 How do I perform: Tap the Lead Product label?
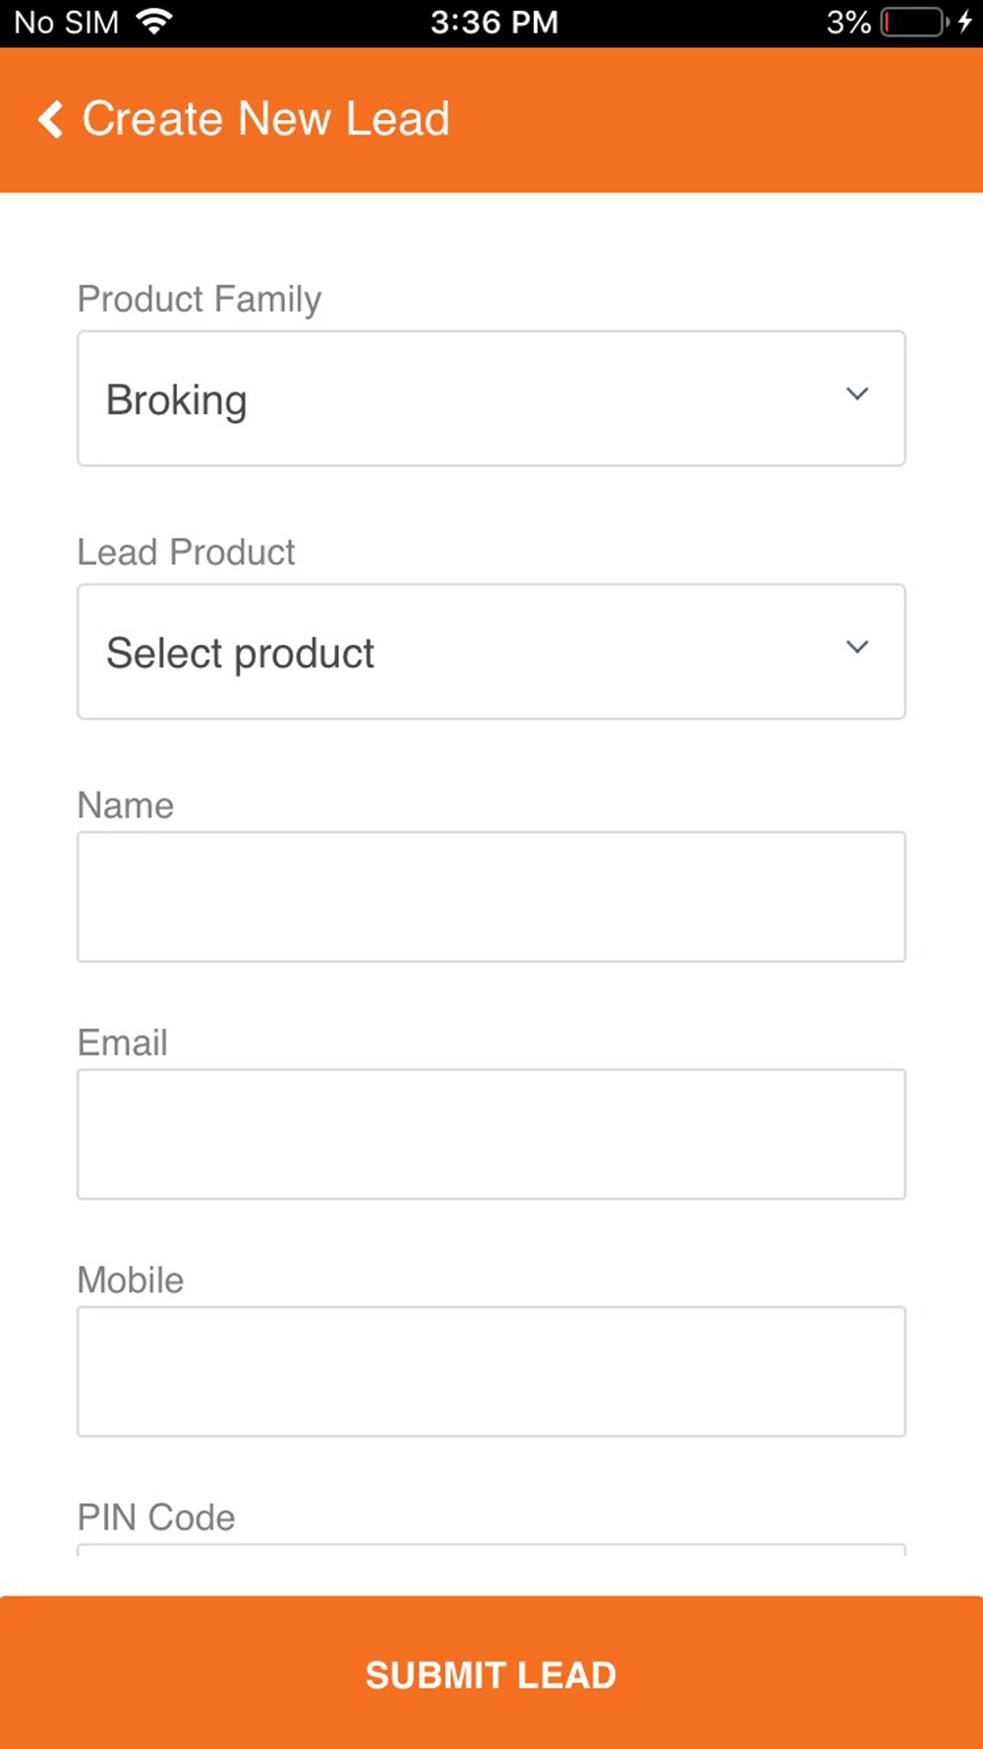(x=186, y=553)
